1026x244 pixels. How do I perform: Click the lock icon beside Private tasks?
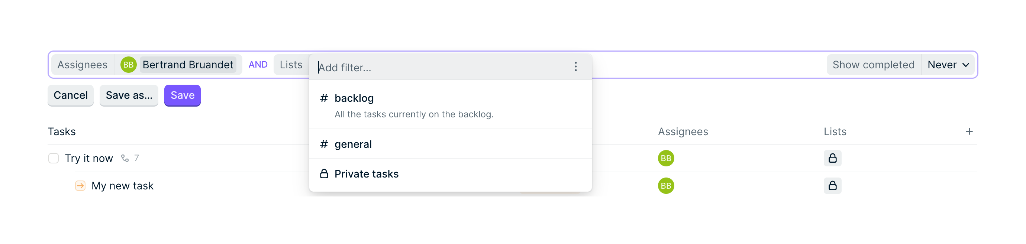pos(323,173)
